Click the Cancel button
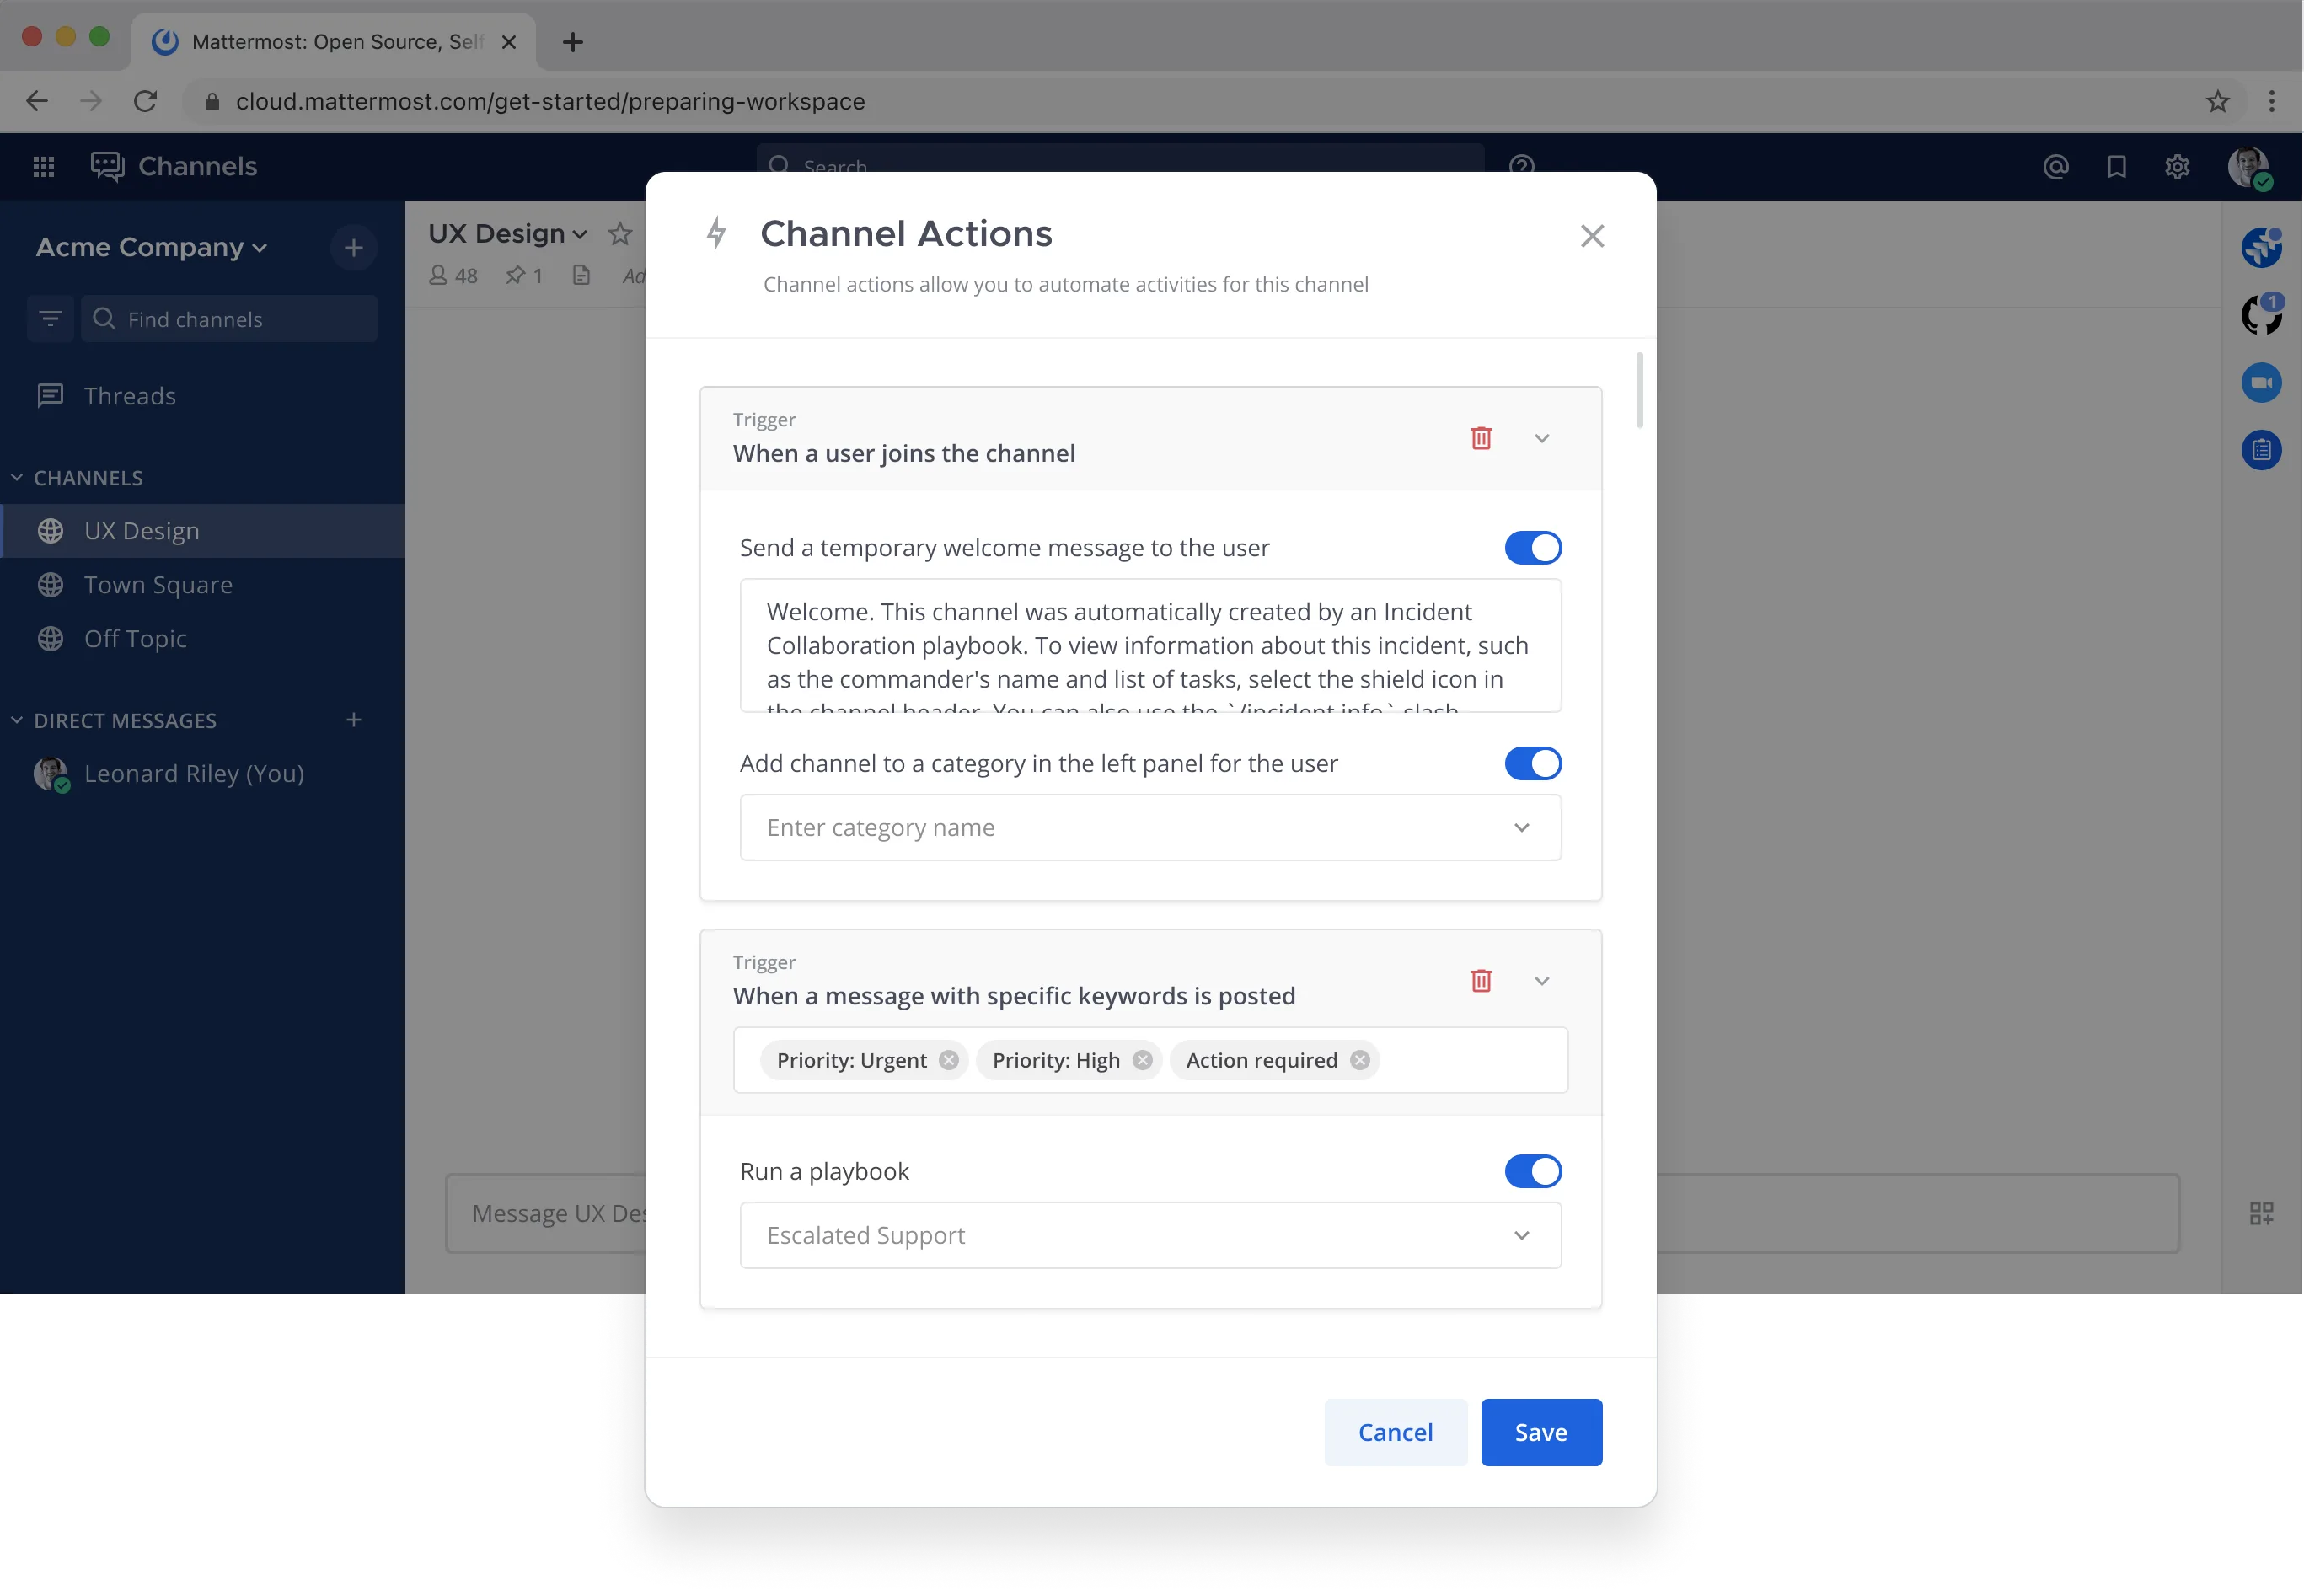Screen dimensions: 2304x1596 tap(1395, 1432)
